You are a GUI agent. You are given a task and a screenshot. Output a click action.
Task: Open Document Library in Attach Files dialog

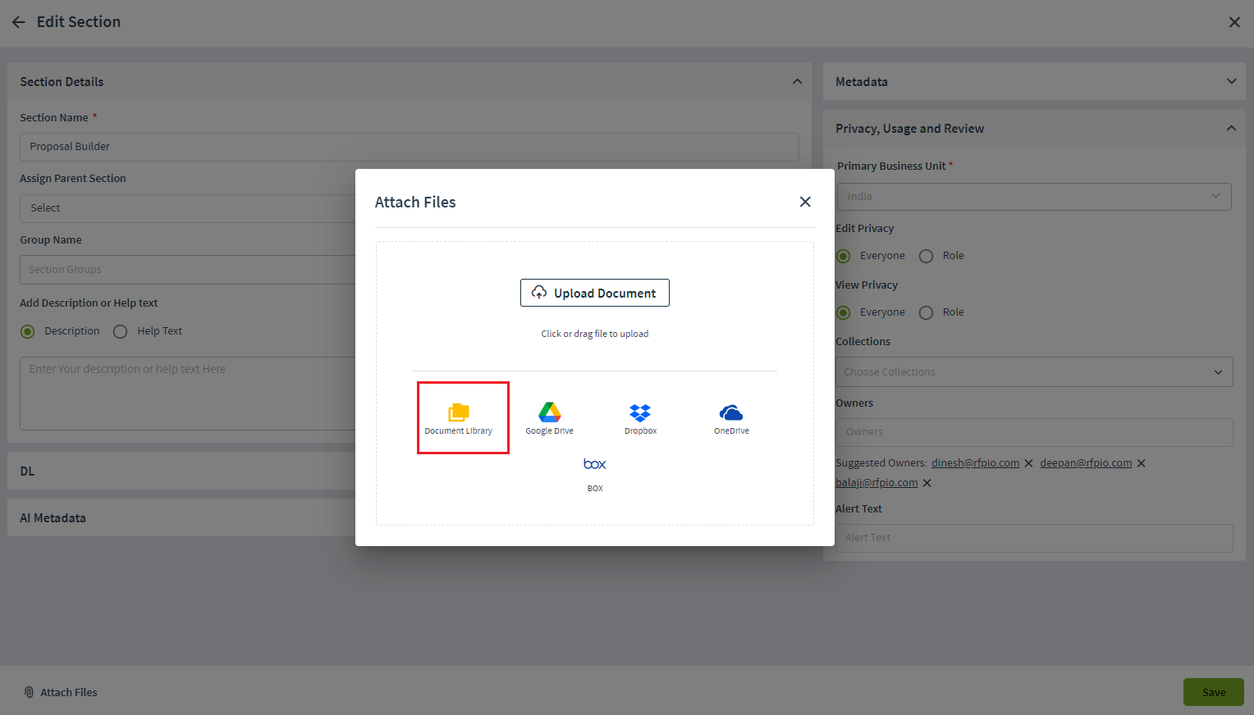[459, 418]
